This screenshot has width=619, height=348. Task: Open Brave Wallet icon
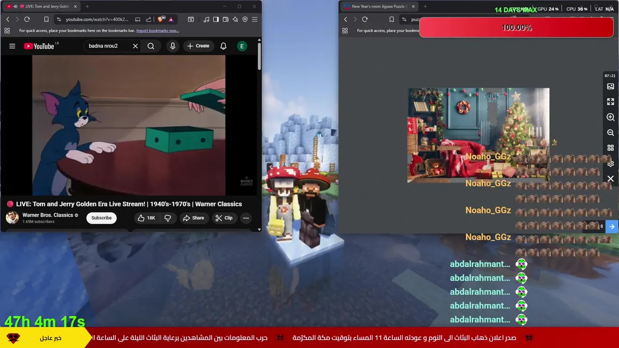[225, 19]
